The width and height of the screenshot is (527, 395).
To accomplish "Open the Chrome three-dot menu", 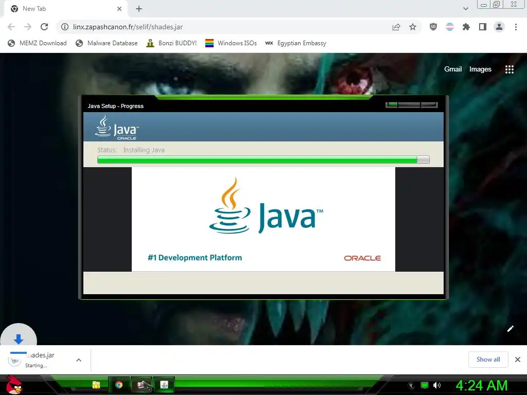I will point(516,27).
